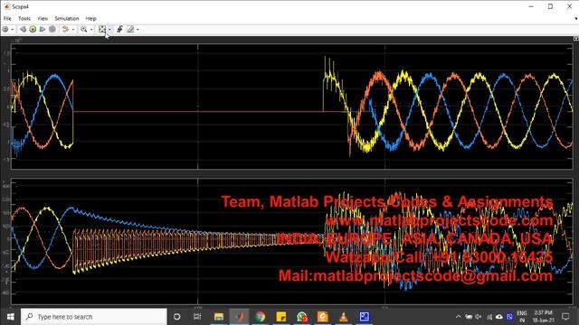The image size is (579, 325).
Task: Click the Scope4 window title icon
Action: pos(6,6)
